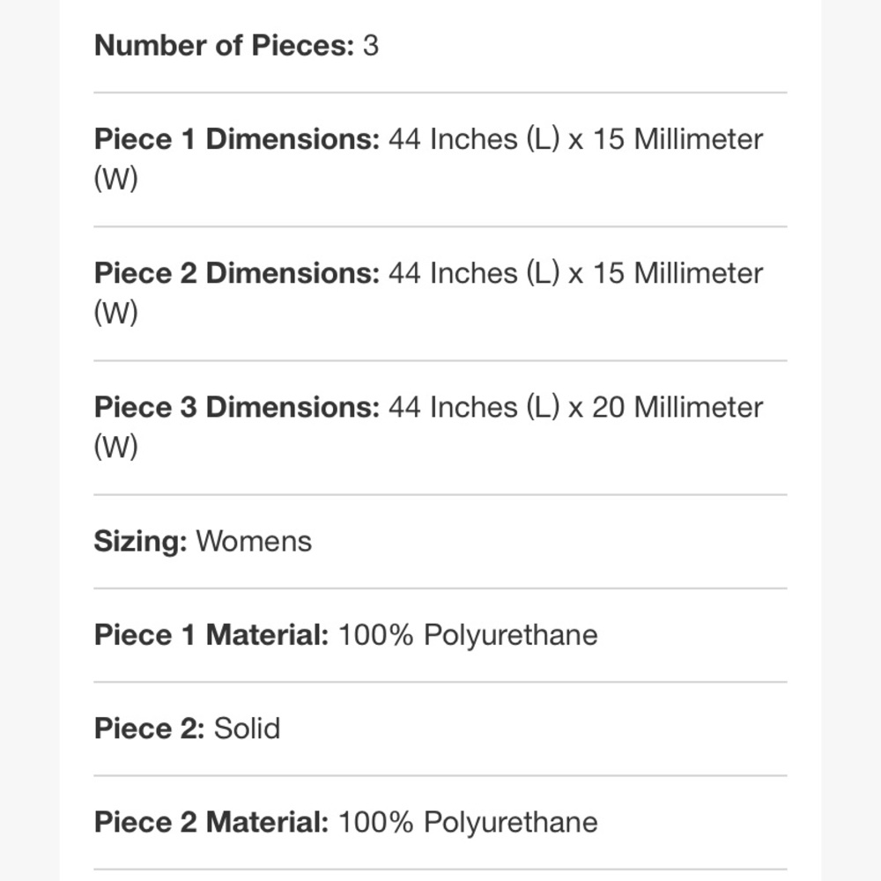Click the Piece 3 Dimensions label
Screen dimensions: 881x881
click(237, 407)
